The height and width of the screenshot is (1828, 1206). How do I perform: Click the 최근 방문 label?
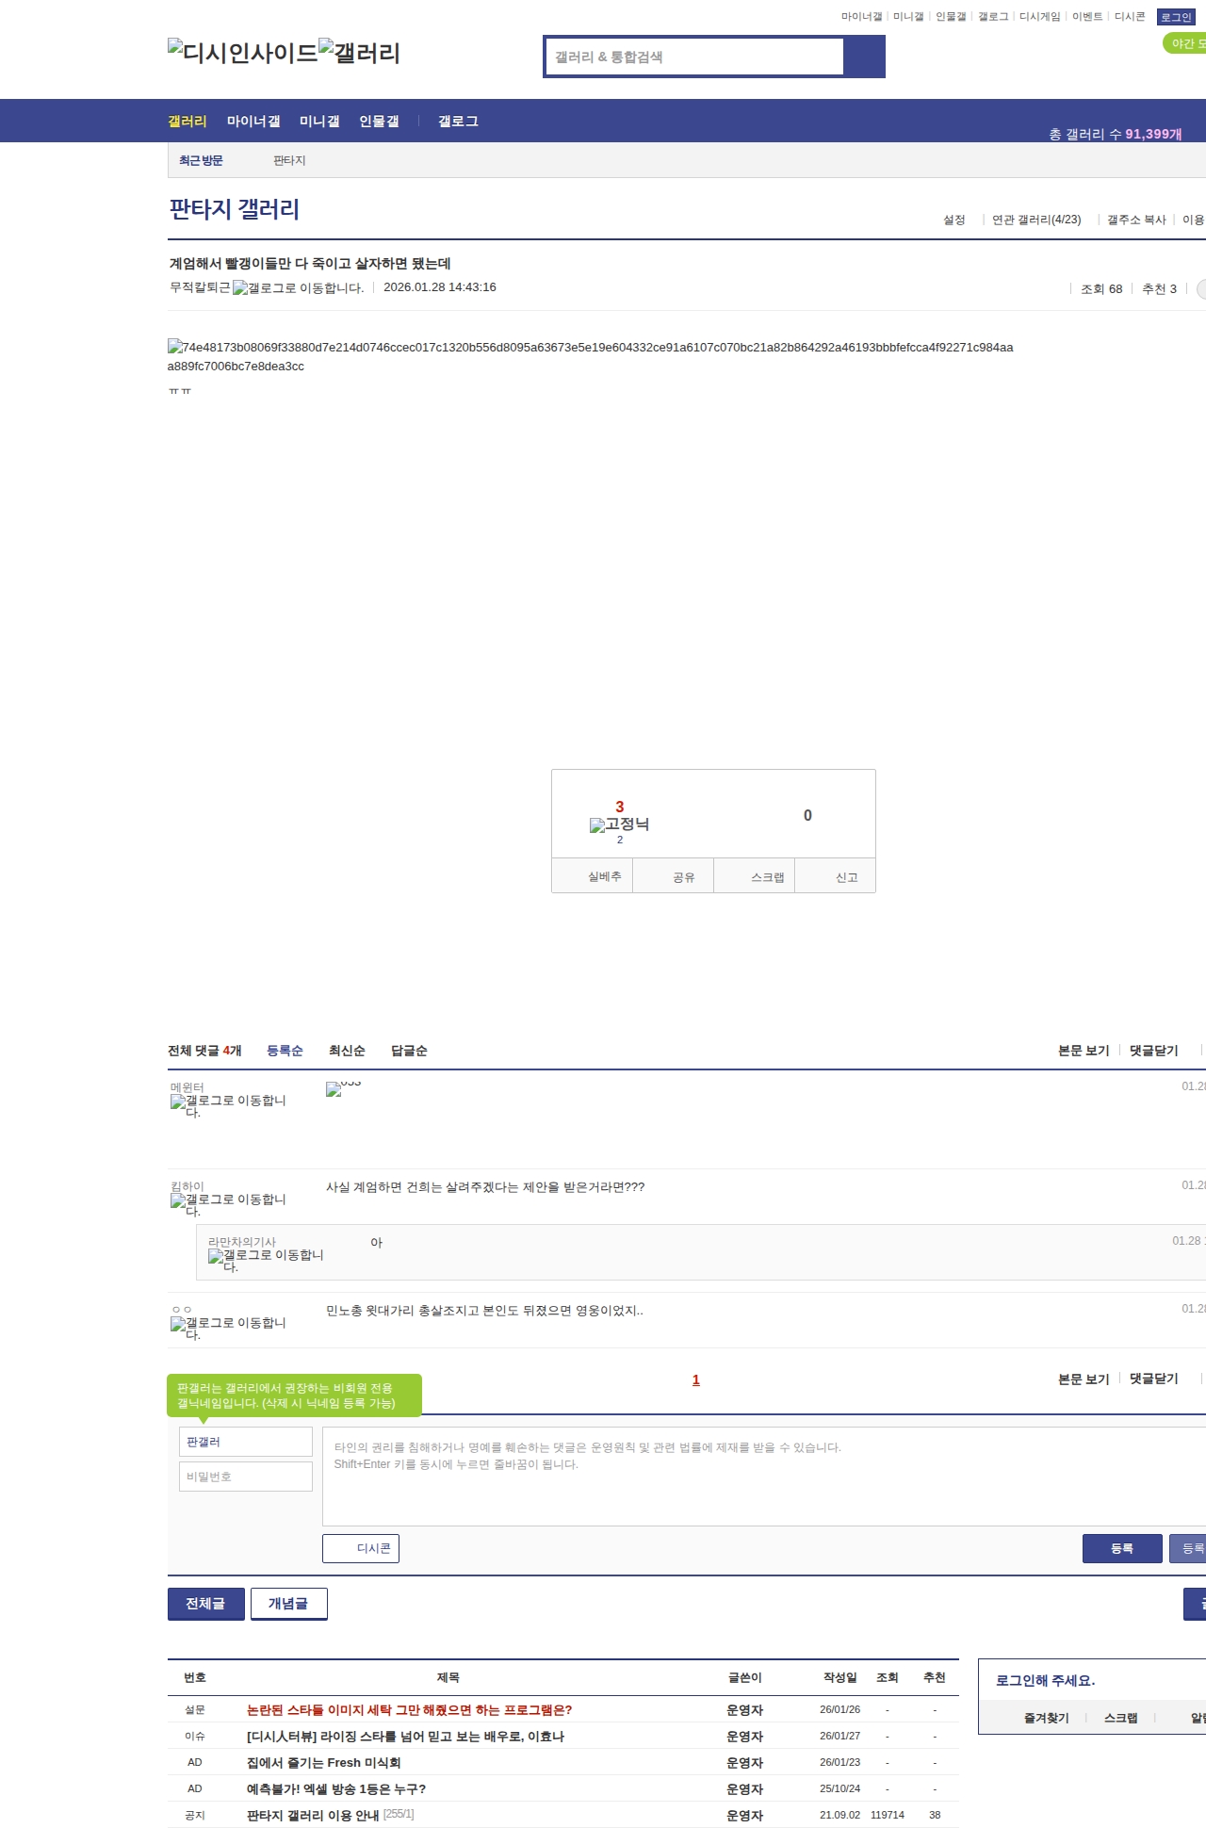tap(201, 160)
